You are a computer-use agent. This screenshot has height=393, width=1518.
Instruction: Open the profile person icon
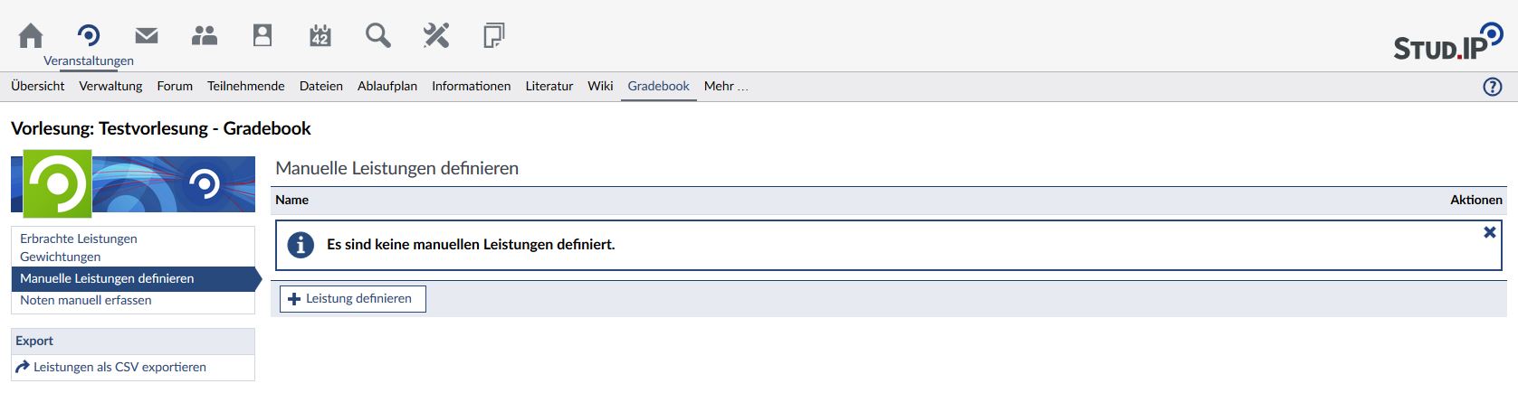tap(263, 35)
